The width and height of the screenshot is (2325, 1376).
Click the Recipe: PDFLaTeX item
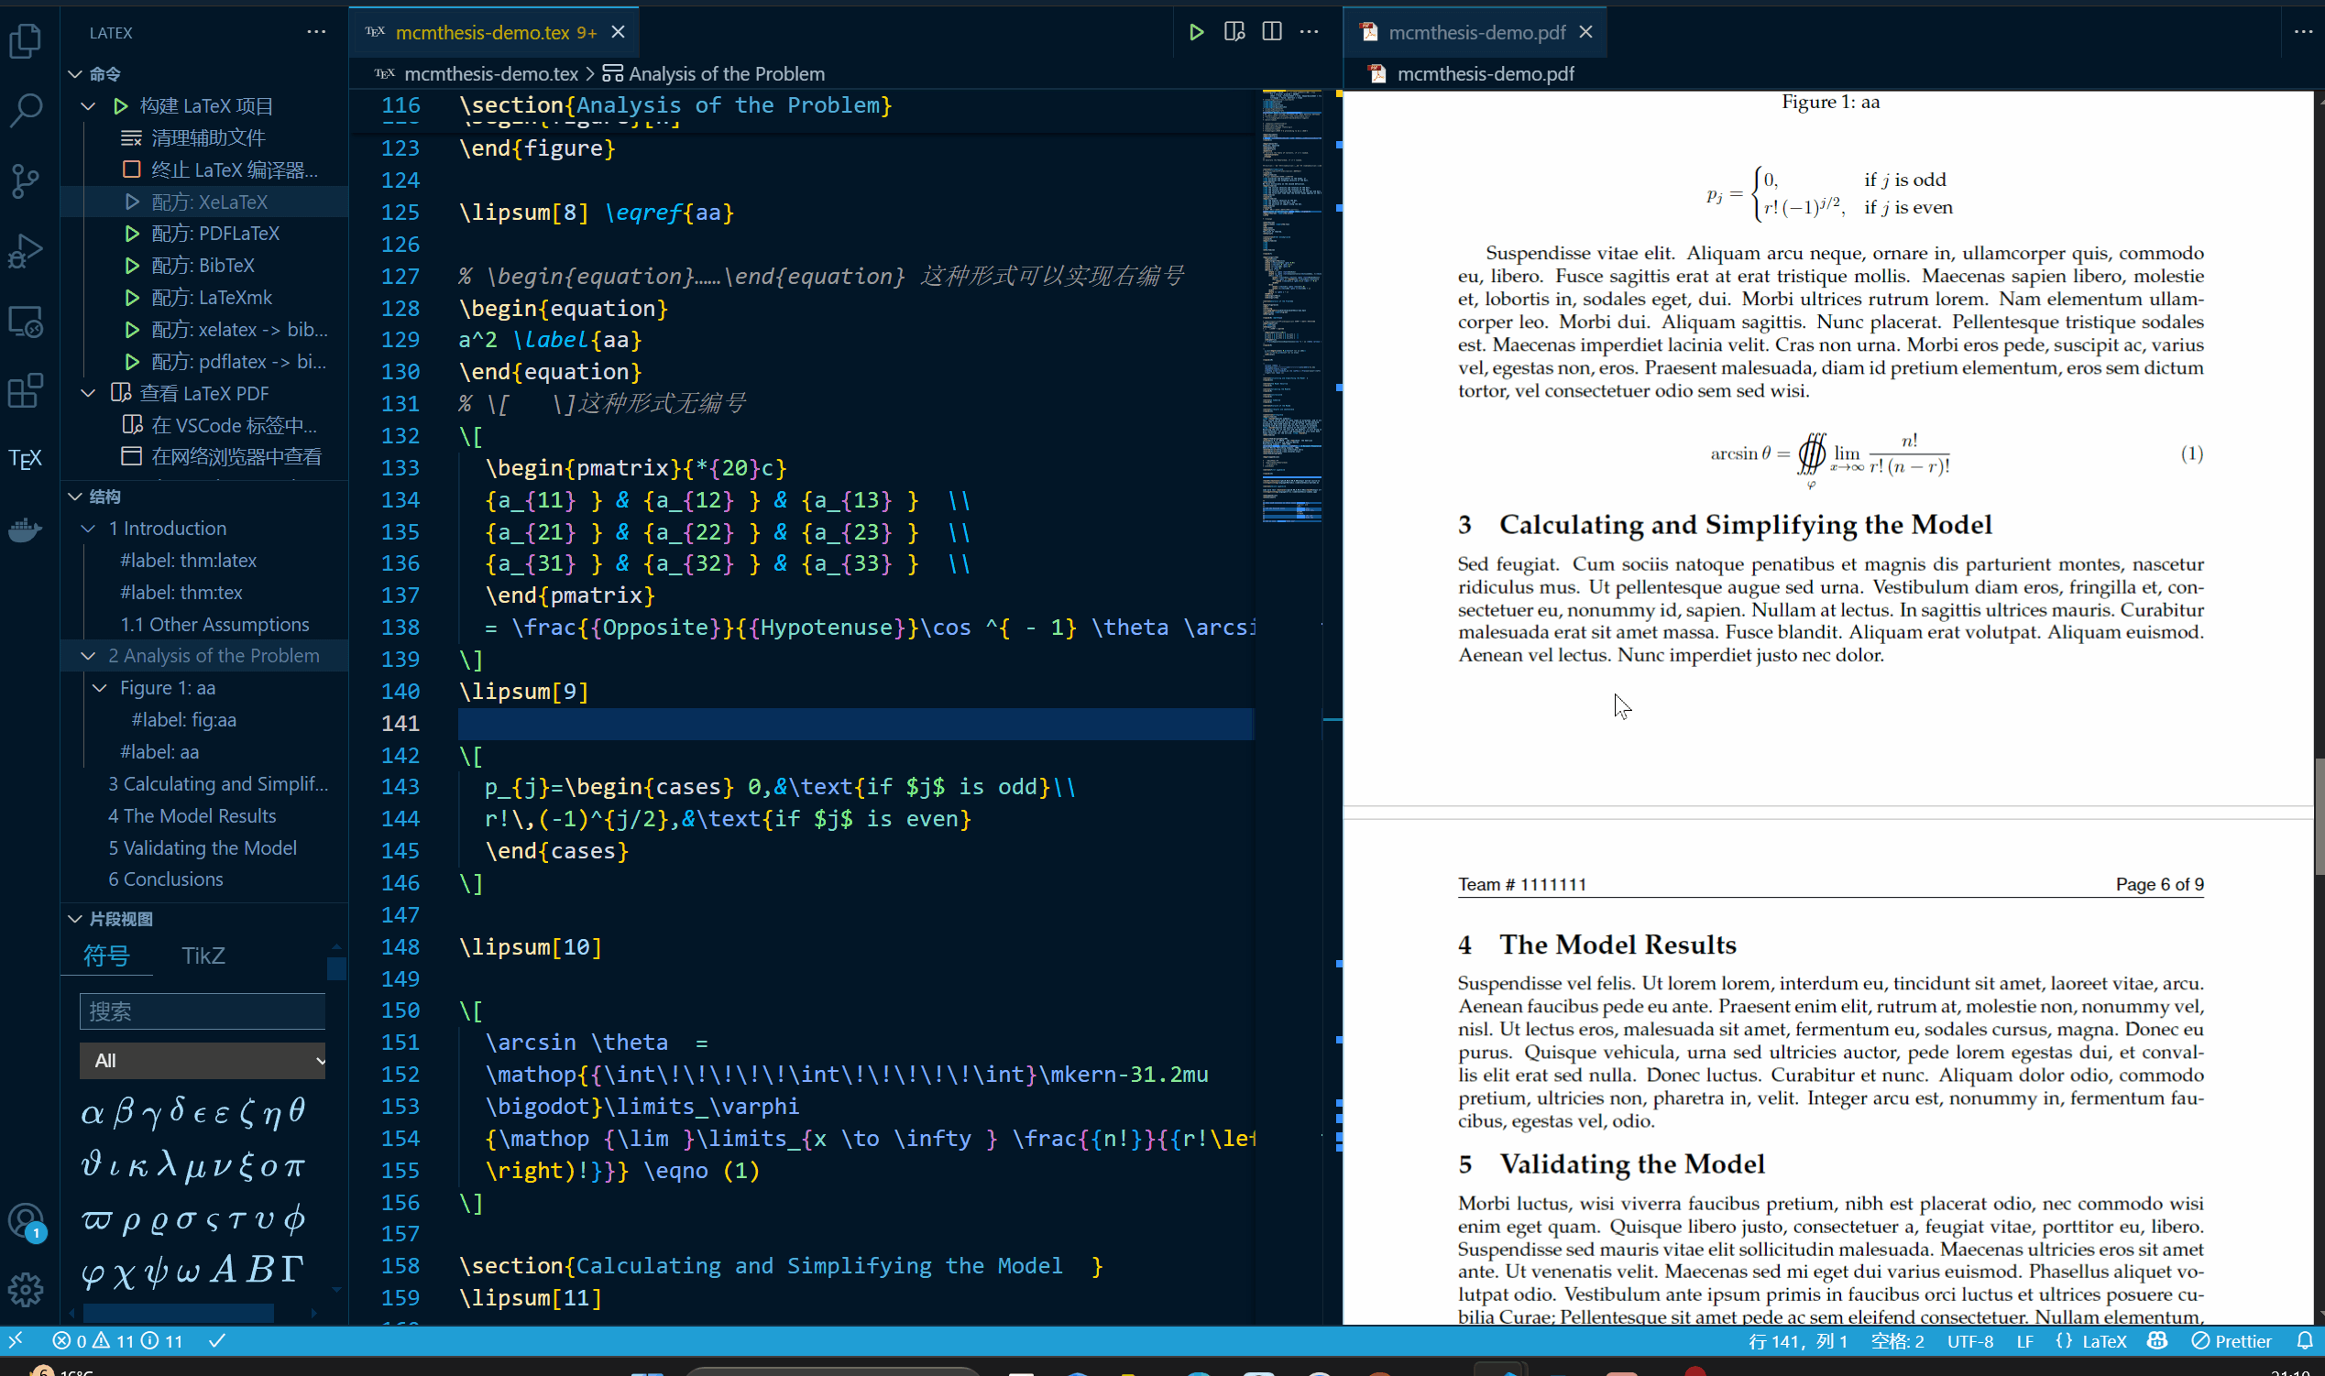[214, 234]
